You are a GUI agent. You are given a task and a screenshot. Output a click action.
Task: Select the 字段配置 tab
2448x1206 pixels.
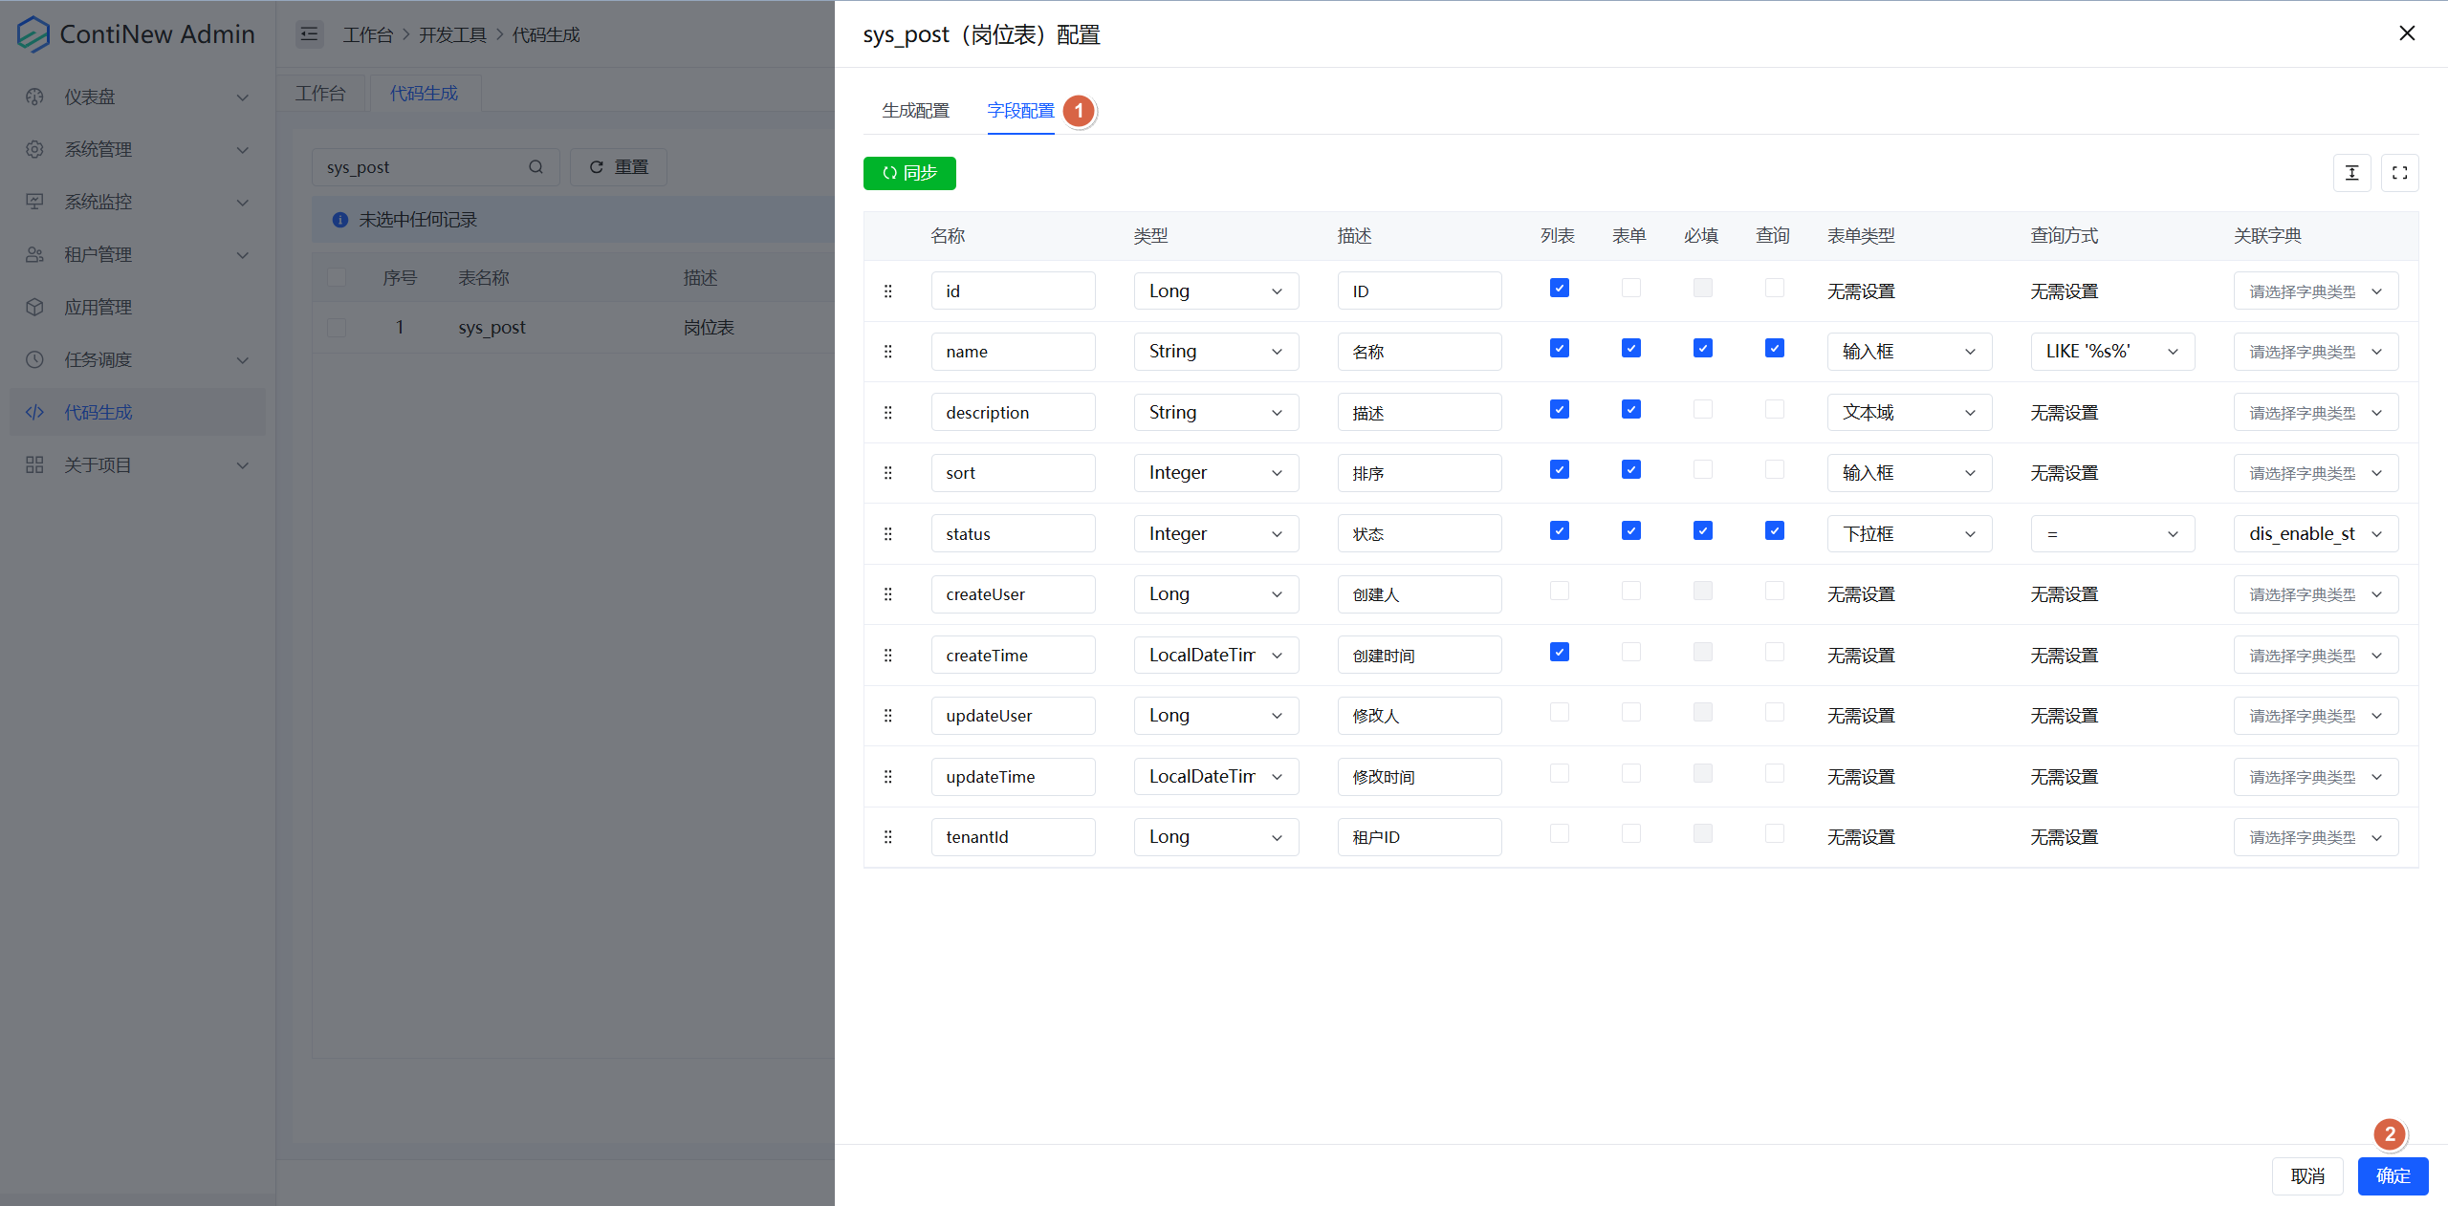coord(1020,111)
